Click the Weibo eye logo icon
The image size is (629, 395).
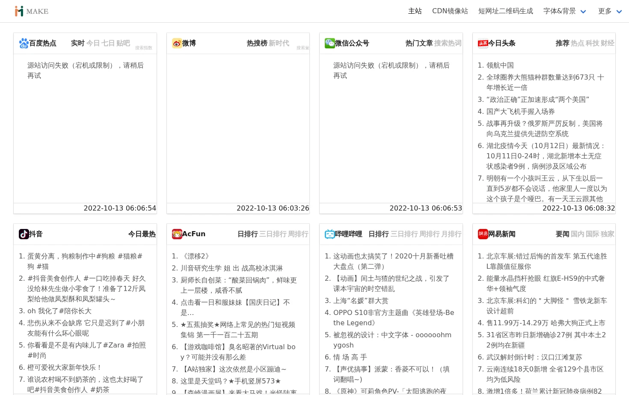tap(177, 43)
